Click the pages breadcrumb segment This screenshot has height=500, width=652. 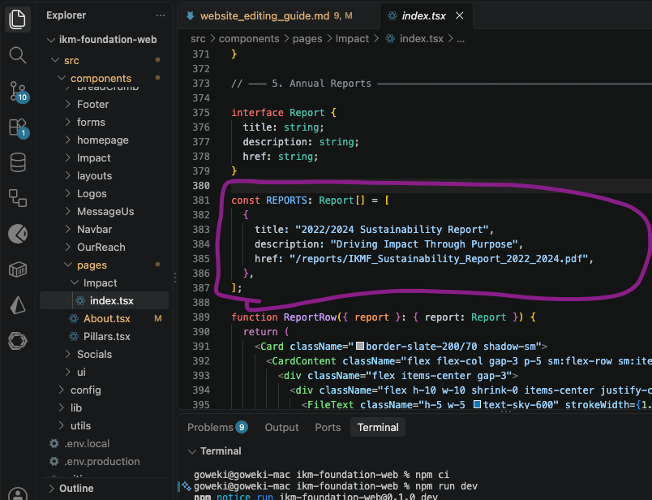tap(307, 39)
